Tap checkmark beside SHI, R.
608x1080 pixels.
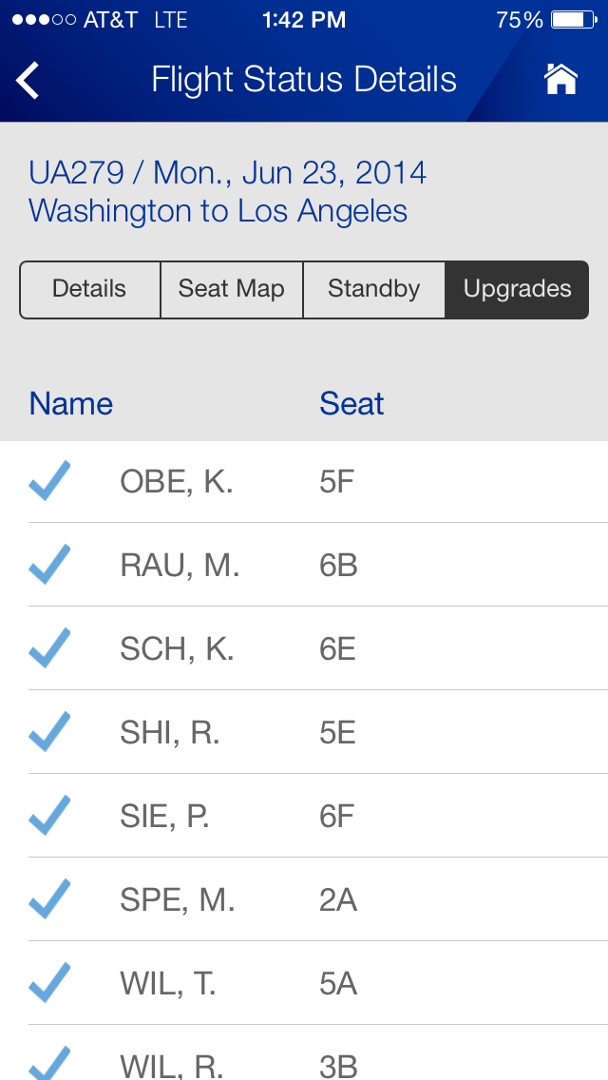coord(49,732)
